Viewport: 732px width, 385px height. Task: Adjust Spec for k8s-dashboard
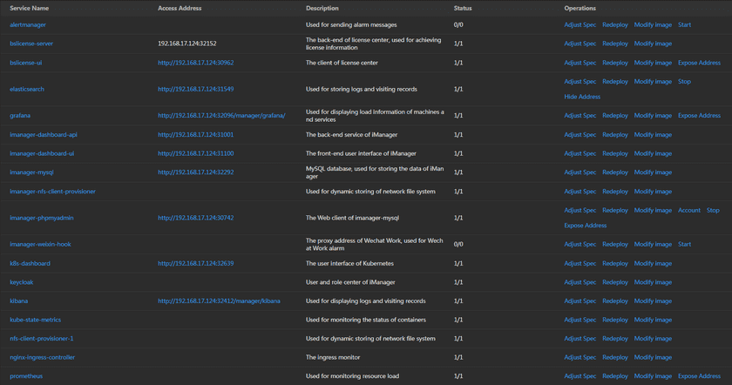[x=579, y=263]
